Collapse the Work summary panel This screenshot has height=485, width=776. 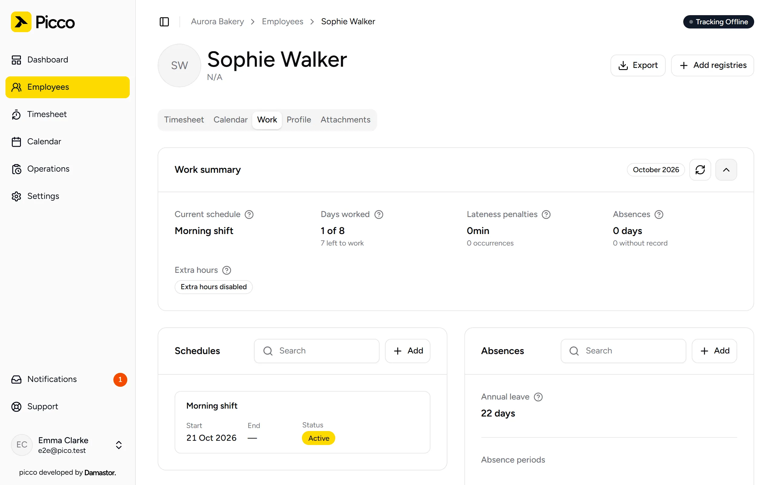click(726, 170)
